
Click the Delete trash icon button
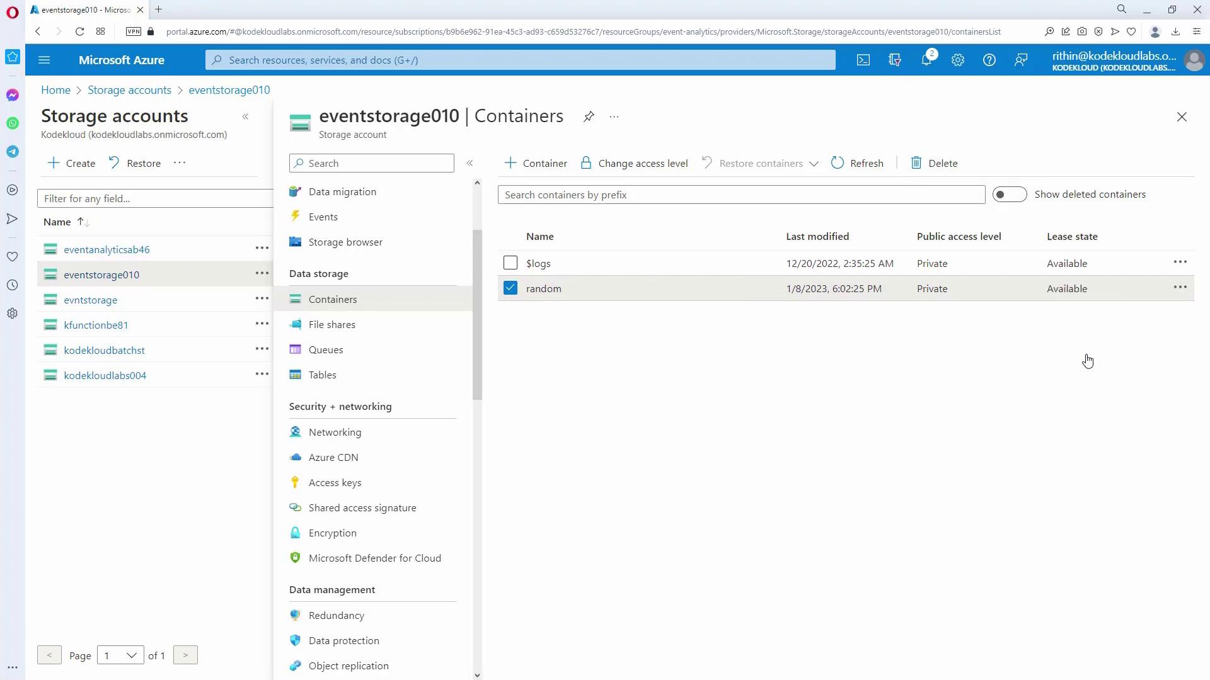click(934, 163)
